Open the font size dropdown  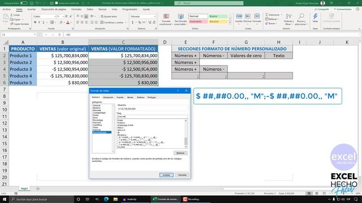[x=63, y=16]
